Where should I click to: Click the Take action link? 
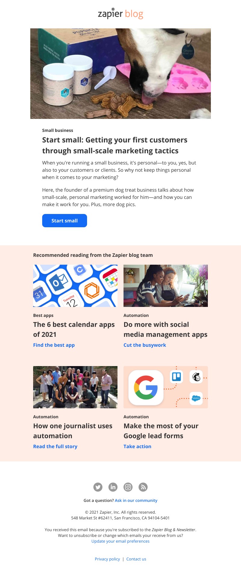pos(137,446)
